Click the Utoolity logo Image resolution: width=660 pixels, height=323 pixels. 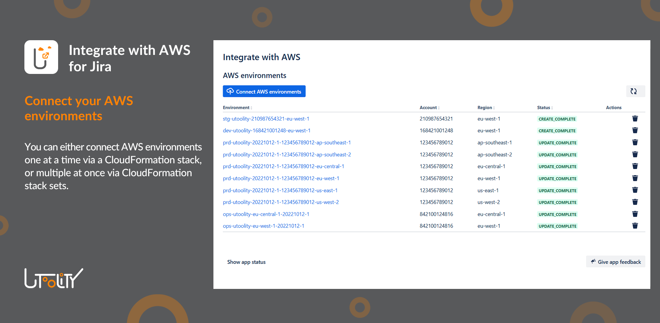[53, 278]
